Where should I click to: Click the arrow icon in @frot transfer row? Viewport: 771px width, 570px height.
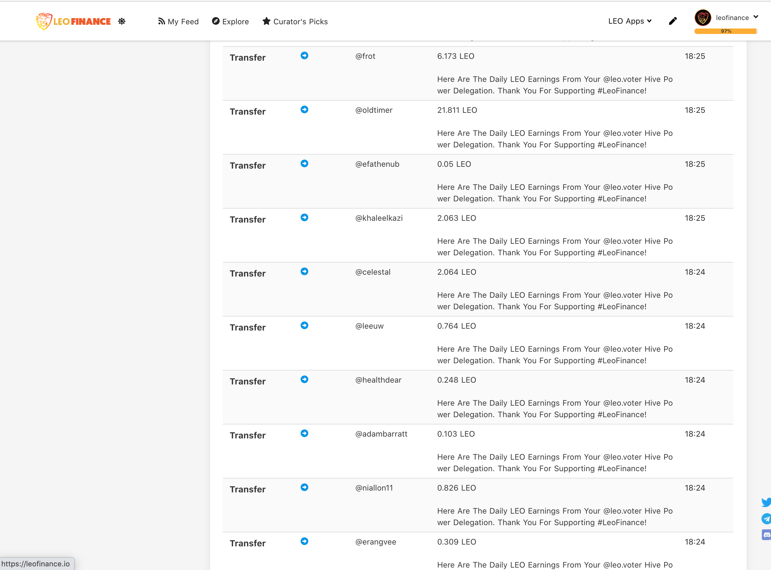[x=304, y=55]
